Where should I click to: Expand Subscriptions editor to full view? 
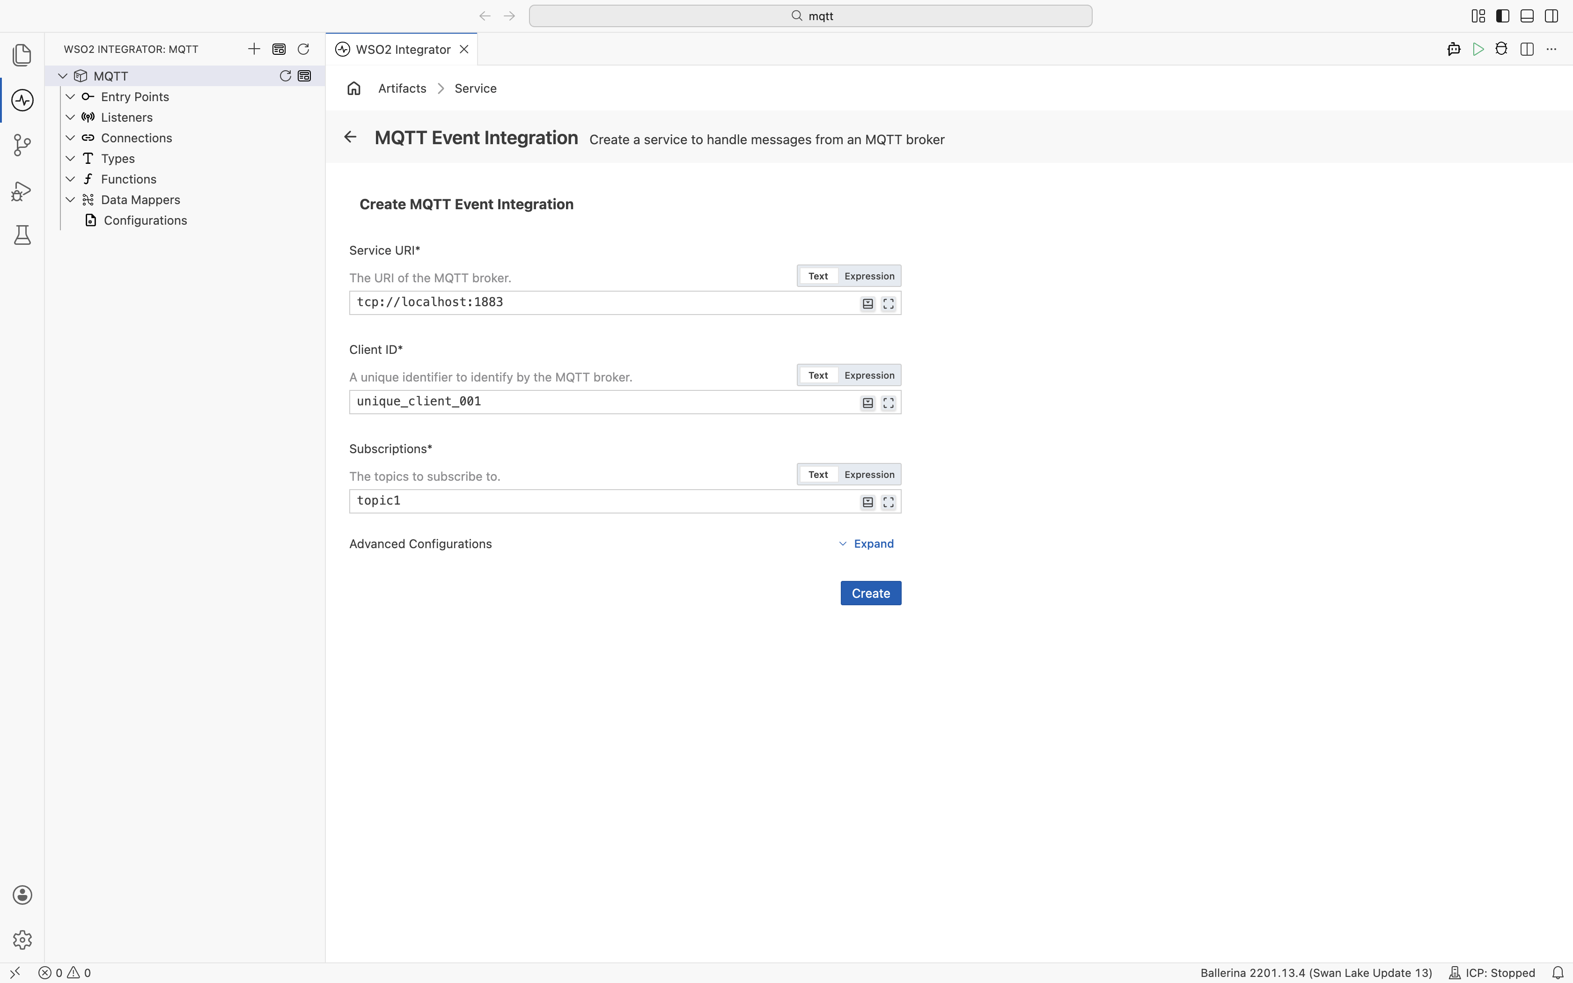coord(889,503)
